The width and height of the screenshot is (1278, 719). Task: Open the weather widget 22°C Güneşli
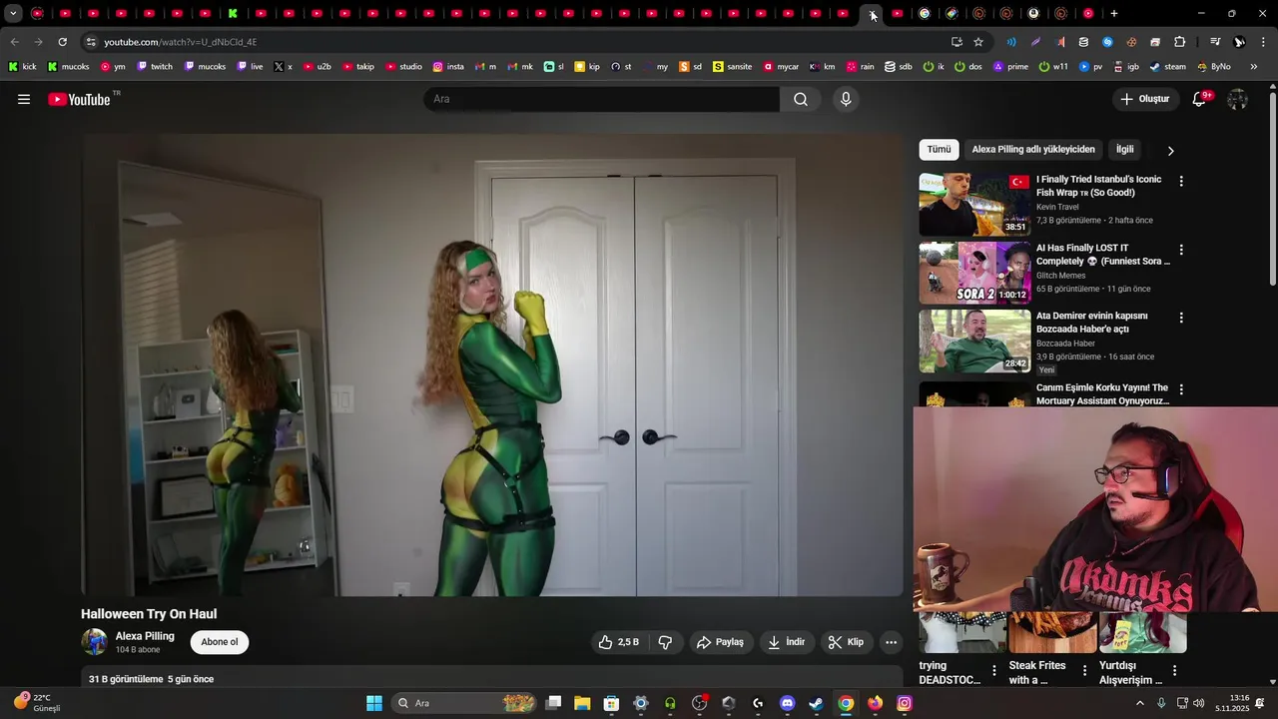point(37,703)
